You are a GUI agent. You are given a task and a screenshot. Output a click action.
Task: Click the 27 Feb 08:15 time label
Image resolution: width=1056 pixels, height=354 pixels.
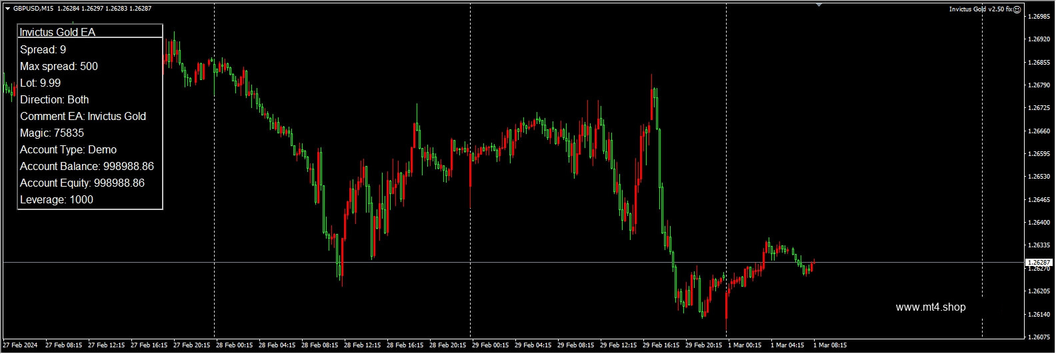pyautogui.click(x=65, y=345)
